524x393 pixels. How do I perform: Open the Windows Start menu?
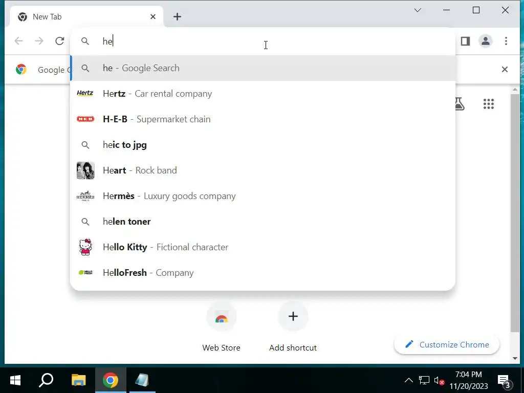tap(15, 380)
